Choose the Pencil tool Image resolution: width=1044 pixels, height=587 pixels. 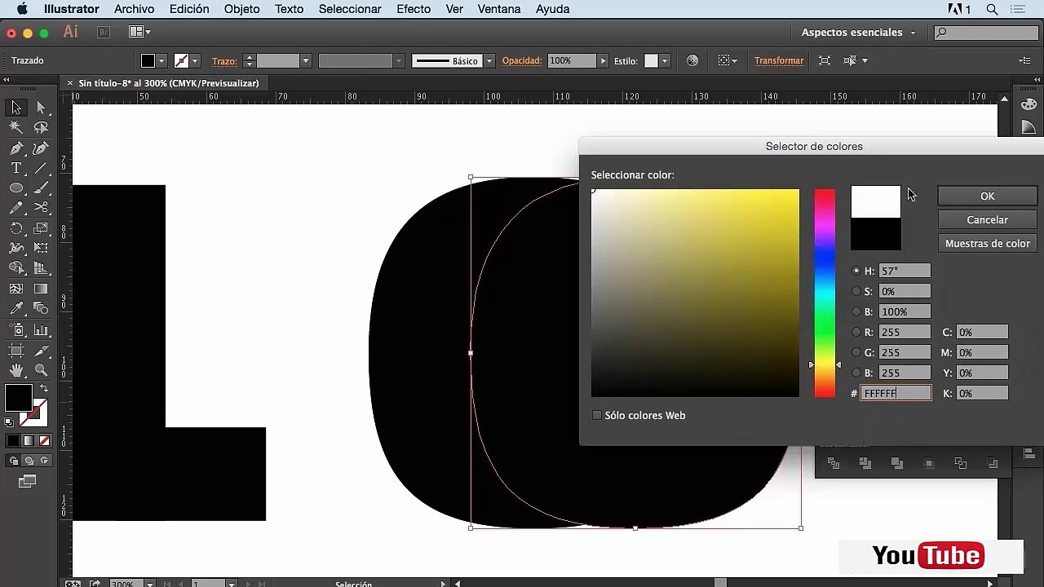coord(16,208)
